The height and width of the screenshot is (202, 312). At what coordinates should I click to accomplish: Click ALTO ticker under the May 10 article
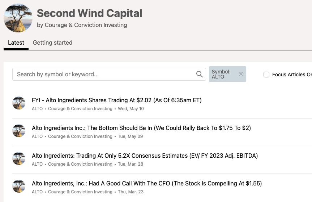(x=37, y=109)
